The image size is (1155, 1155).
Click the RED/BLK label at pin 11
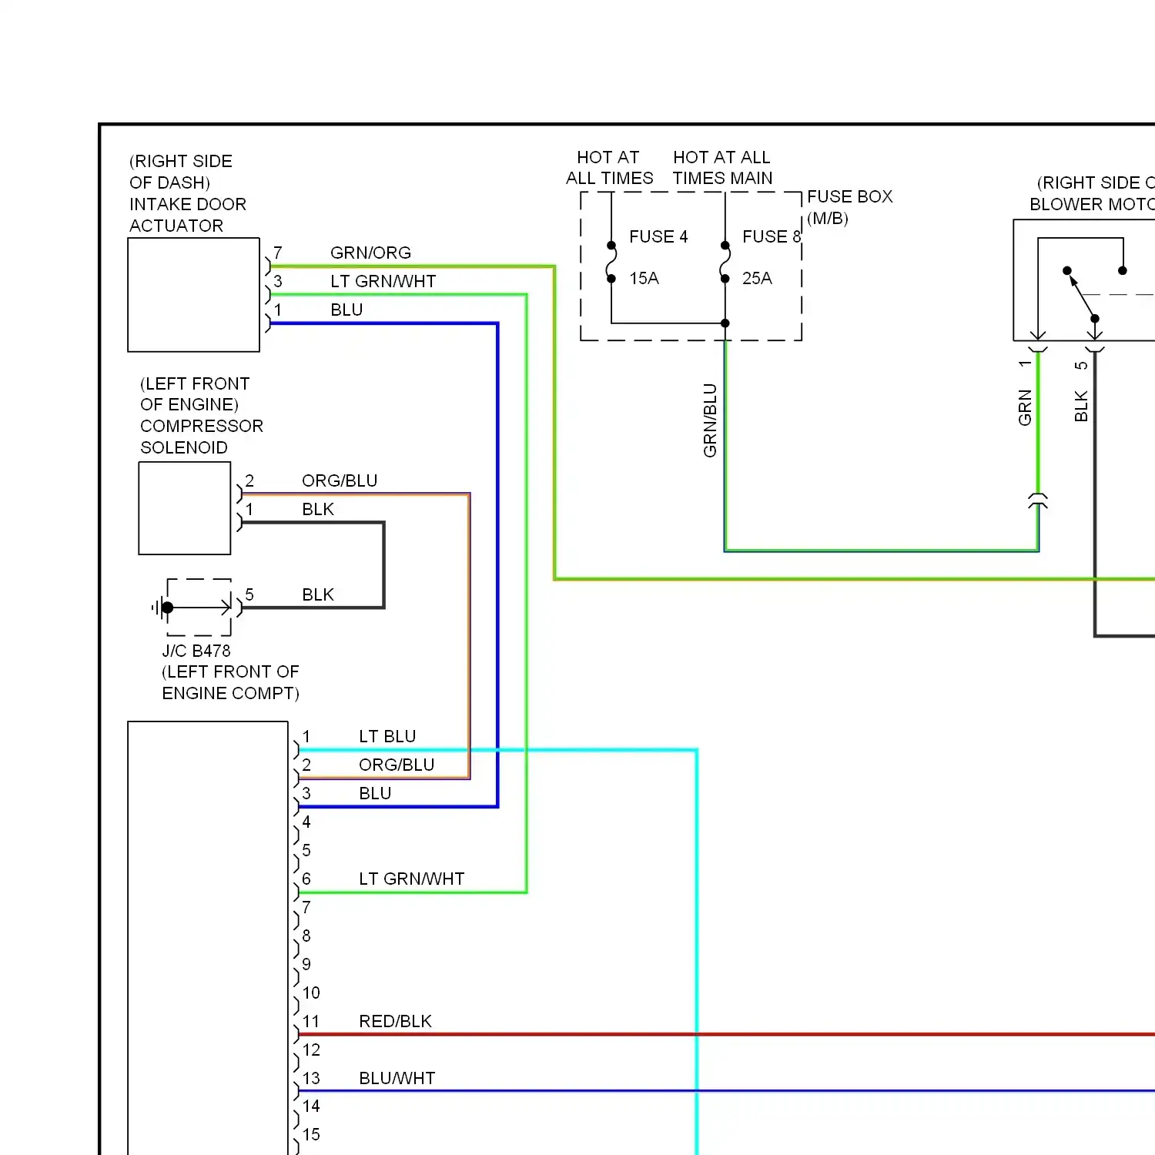pyautogui.click(x=395, y=1021)
